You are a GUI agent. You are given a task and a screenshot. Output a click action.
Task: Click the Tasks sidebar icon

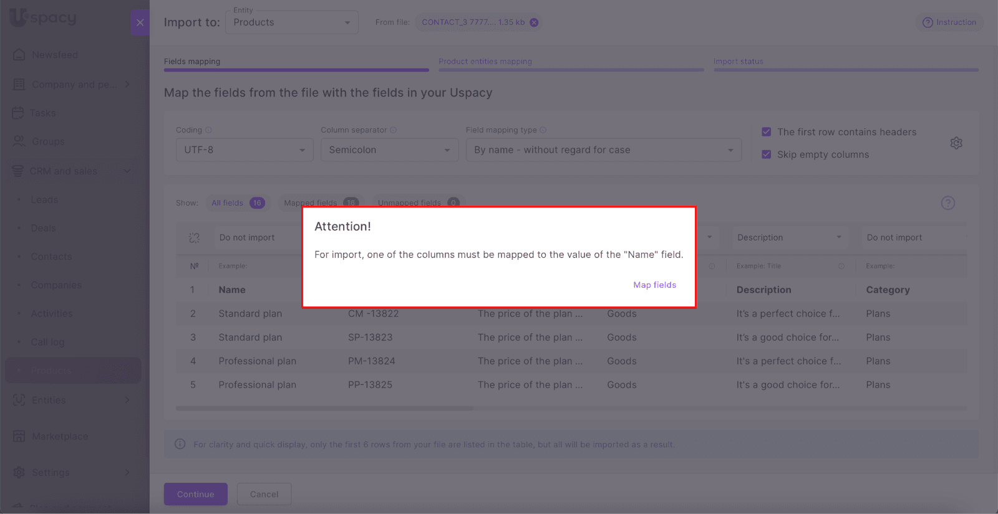18,113
